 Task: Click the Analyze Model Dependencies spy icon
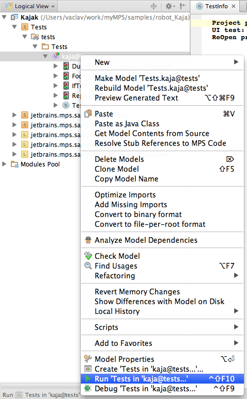[88, 240]
